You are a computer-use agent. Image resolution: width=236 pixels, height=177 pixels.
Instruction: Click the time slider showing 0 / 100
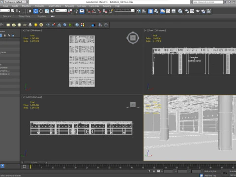pyautogui.click(x=34, y=162)
